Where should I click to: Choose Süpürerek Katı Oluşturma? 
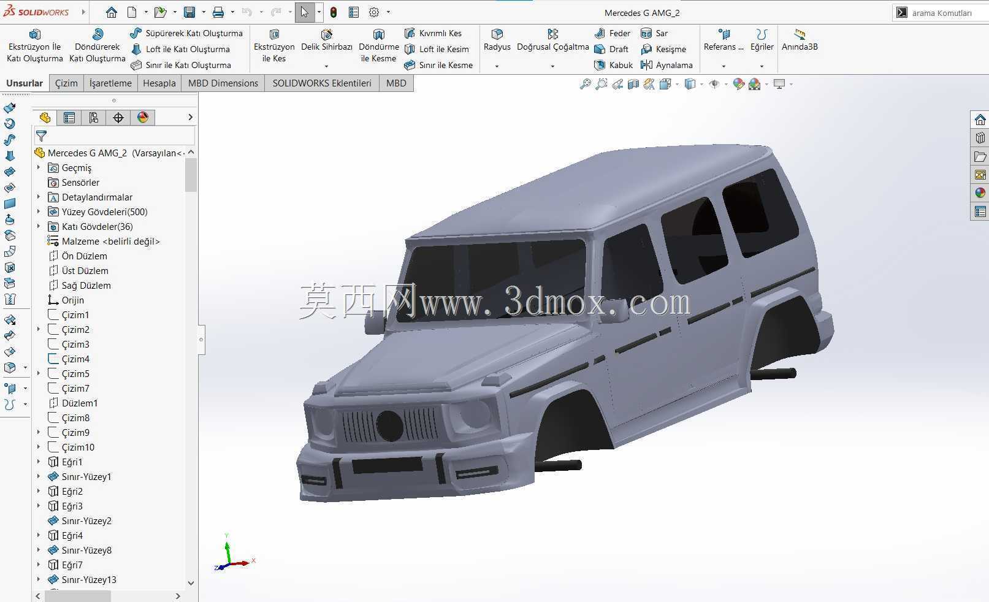[x=187, y=33]
